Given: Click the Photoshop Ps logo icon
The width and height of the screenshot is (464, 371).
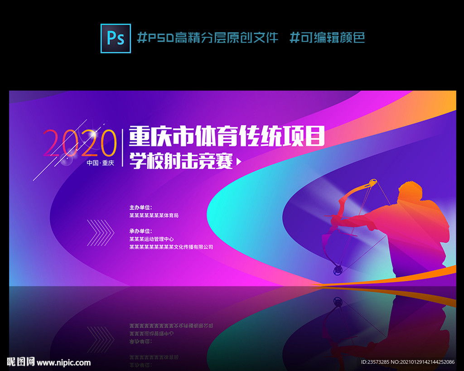Looking at the screenshot, I should click(116, 39).
